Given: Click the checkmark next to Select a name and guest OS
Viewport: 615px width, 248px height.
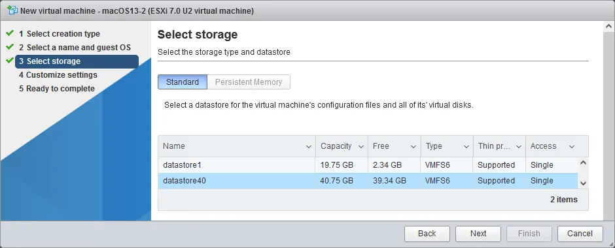Looking at the screenshot, I should [x=10, y=47].
